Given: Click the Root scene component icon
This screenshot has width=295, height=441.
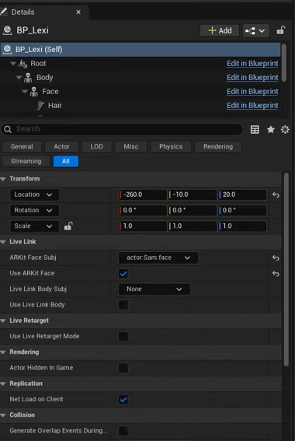Looking at the screenshot, I should [23, 64].
